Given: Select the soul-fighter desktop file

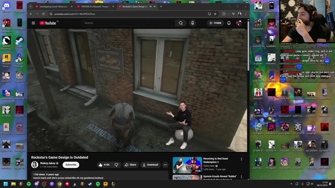Looking at the screenshot, I should pyautogui.click(x=285, y=129).
